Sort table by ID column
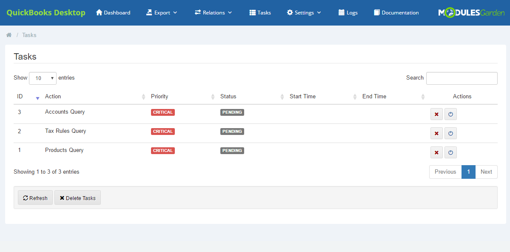Viewport: 510px width, 252px height. pos(27,96)
